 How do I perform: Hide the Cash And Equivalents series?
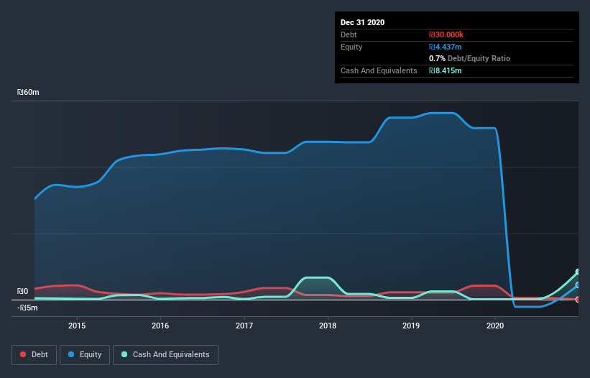coord(165,354)
